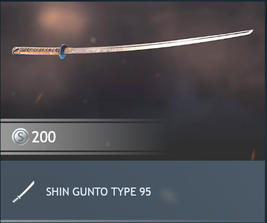The height and width of the screenshot is (223, 267).
Task: Open the Shin Gunto Type 95 item name
Action: (x=99, y=192)
